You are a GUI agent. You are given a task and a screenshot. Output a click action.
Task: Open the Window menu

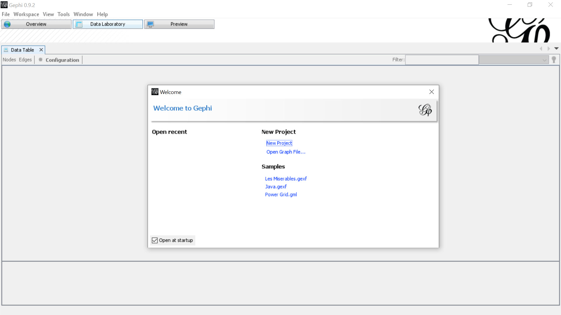coord(83,14)
